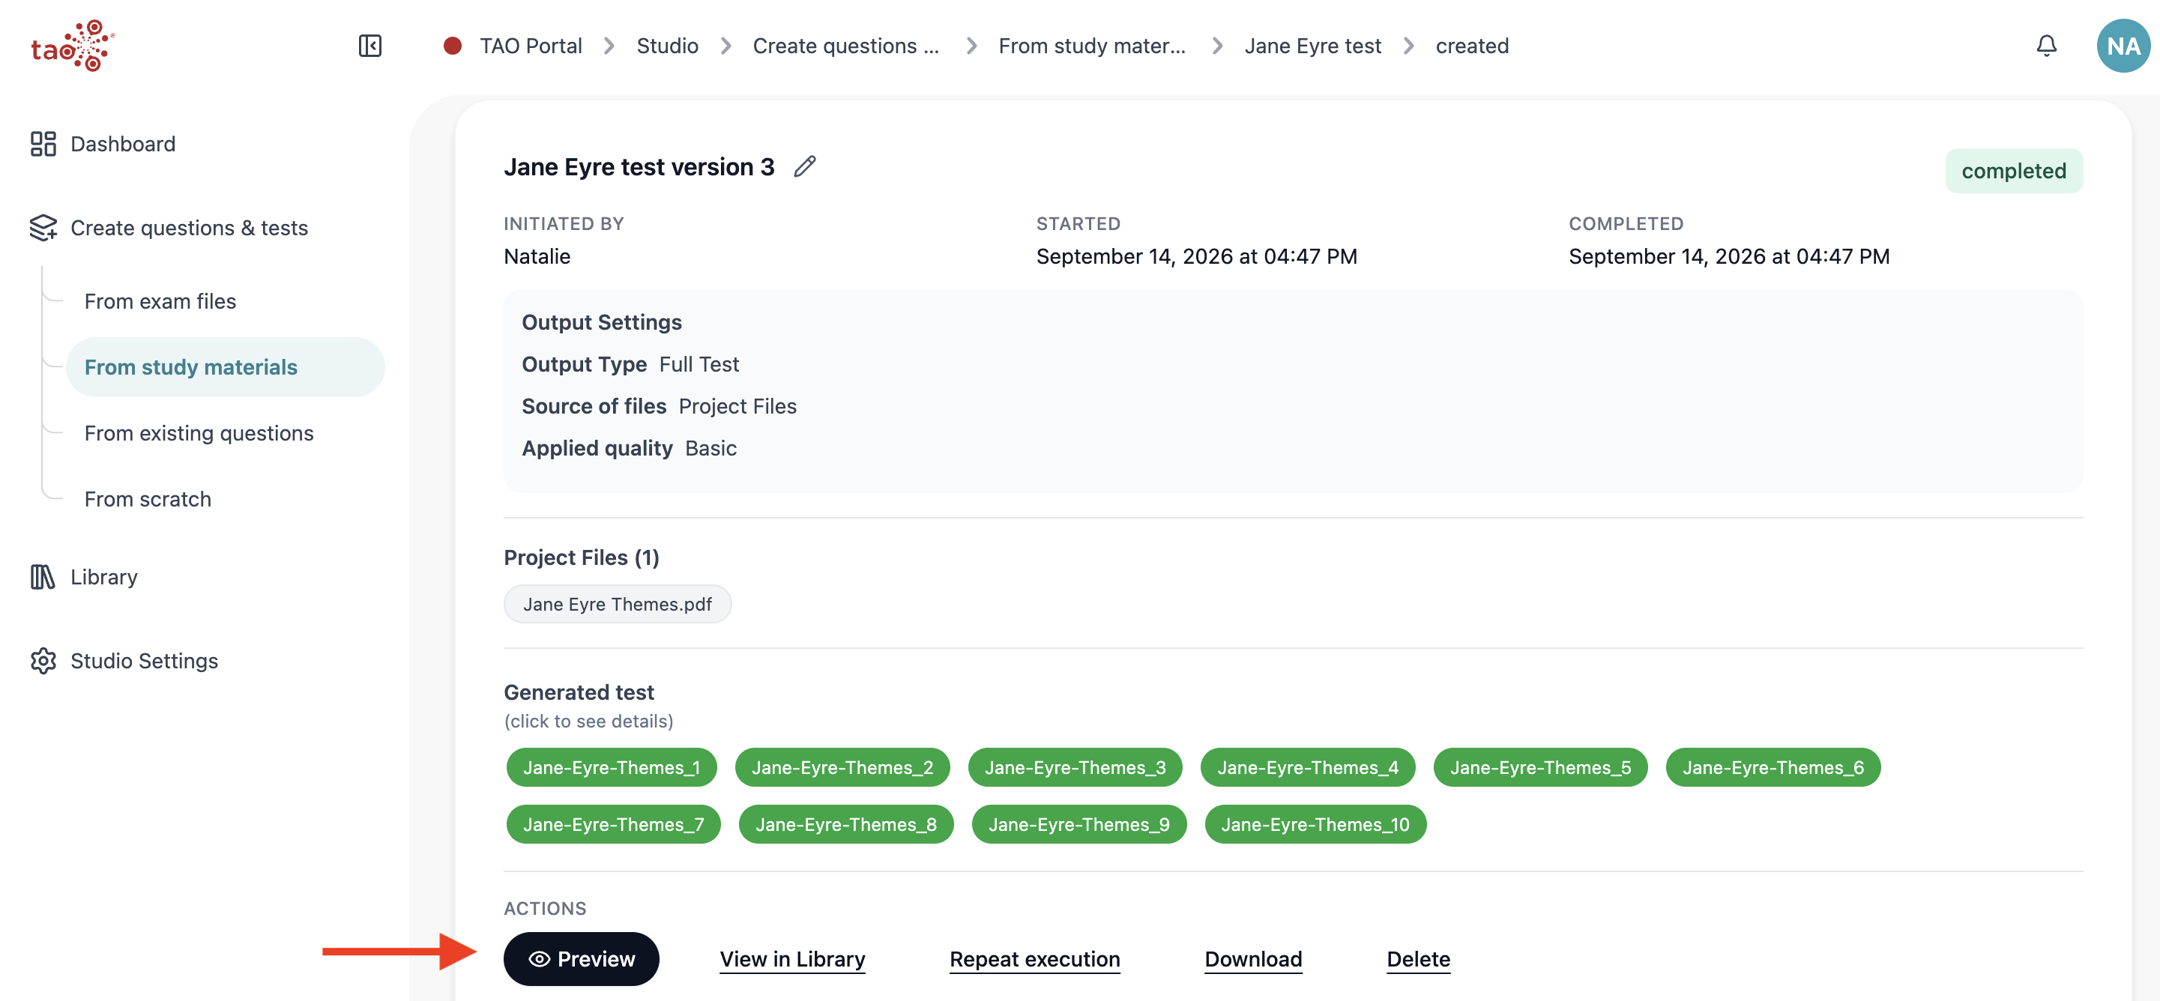This screenshot has width=2160, height=1001.
Task: Open Jane-Eyre-Themes_5 item details
Action: point(1539,767)
